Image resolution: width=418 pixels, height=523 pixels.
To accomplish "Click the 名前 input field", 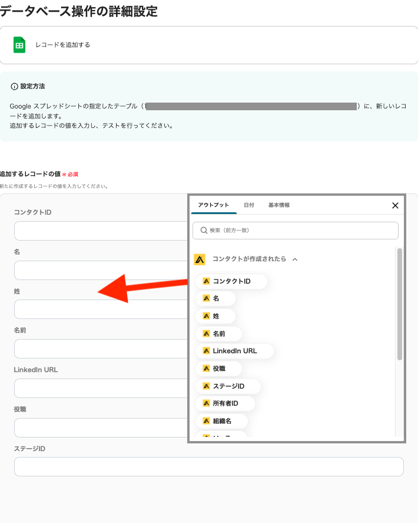I will point(101,349).
